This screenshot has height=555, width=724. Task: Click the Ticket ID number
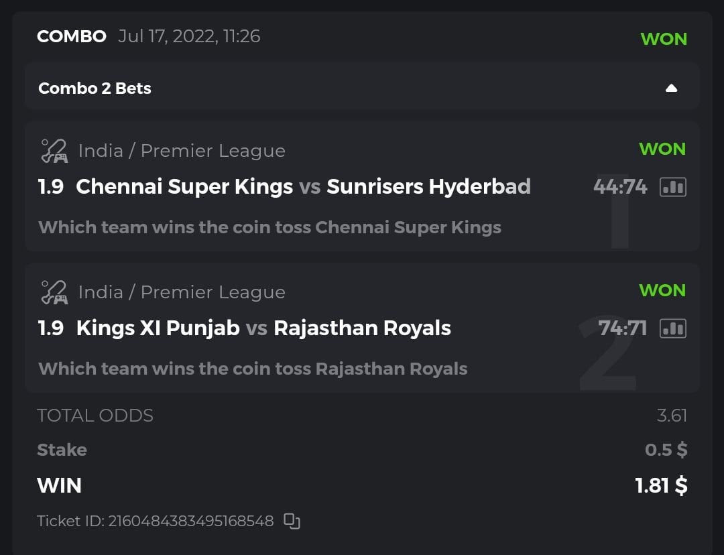(x=191, y=521)
